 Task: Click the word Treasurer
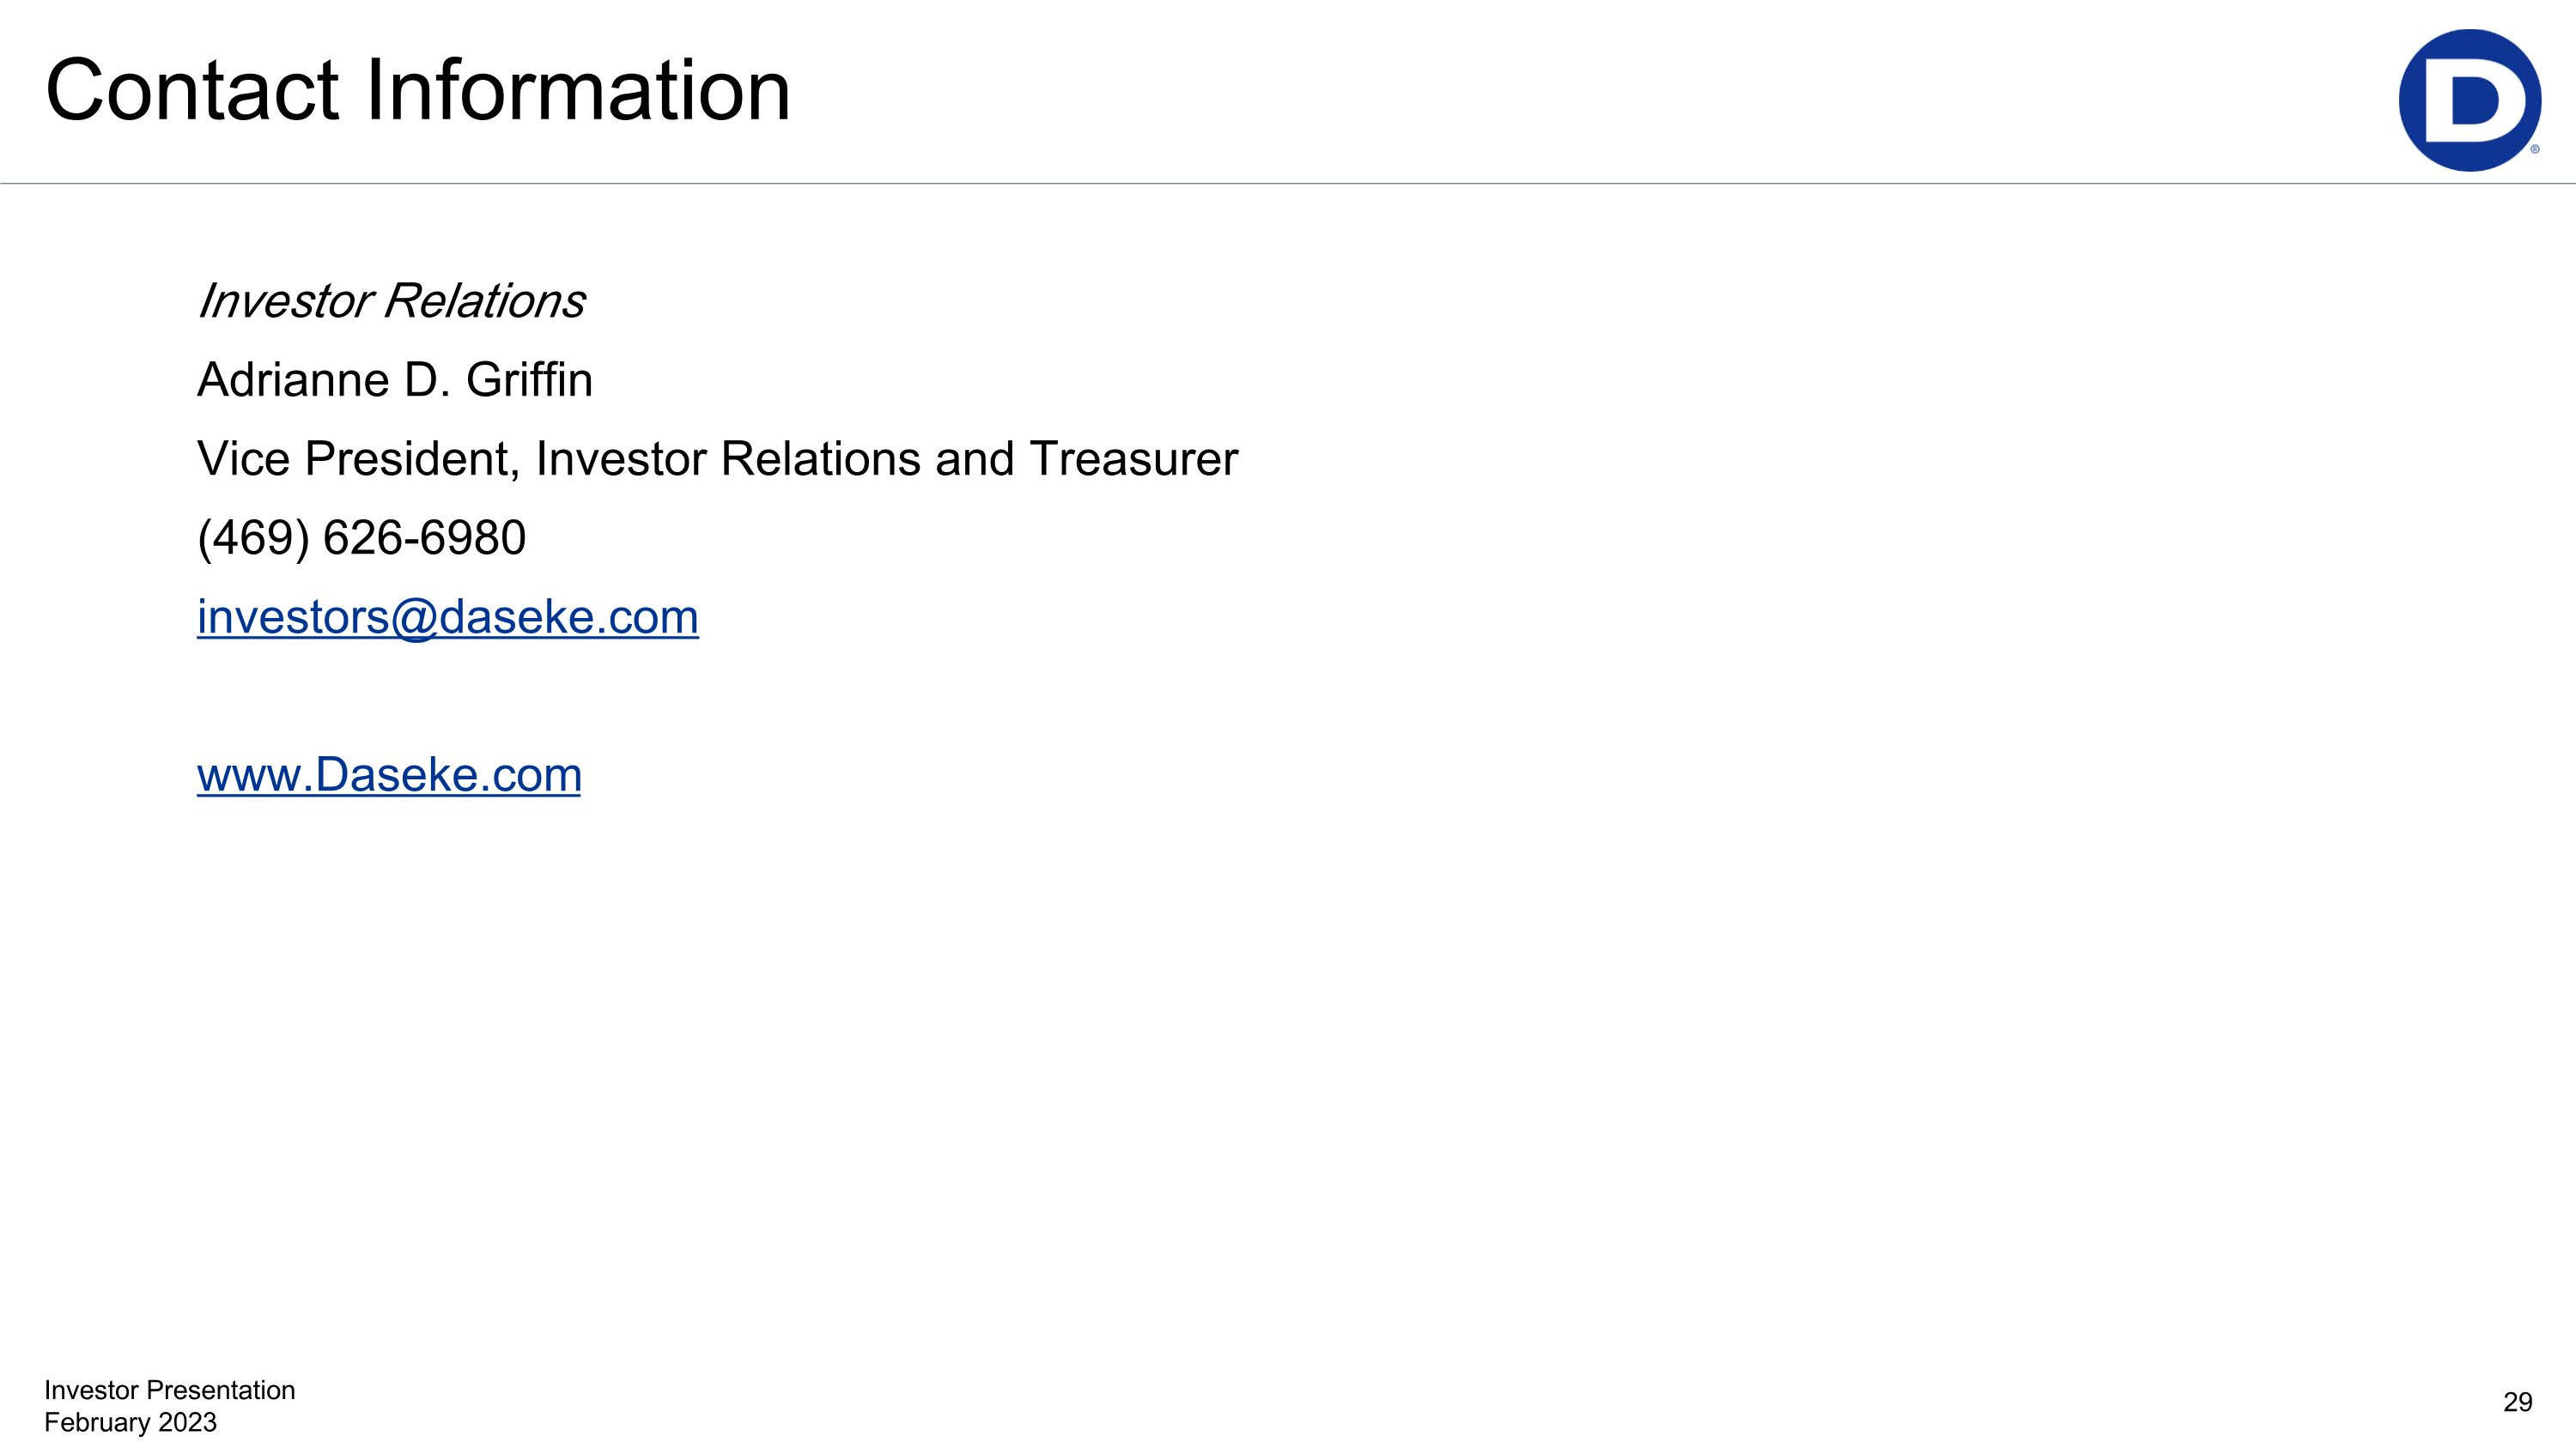[x=1133, y=458]
